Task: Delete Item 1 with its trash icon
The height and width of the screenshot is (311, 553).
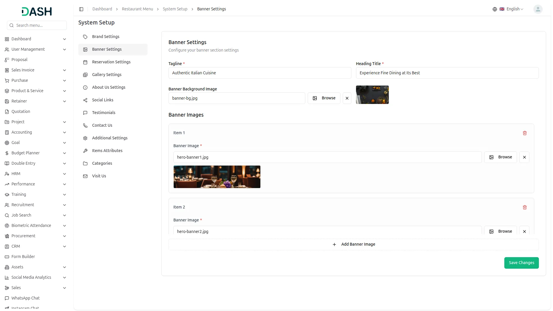Action: coord(524,133)
